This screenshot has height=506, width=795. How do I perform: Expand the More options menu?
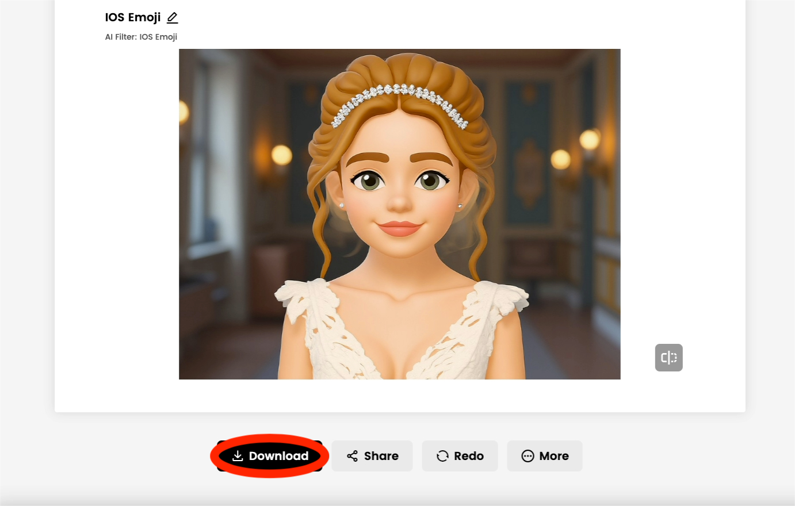click(x=544, y=456)
